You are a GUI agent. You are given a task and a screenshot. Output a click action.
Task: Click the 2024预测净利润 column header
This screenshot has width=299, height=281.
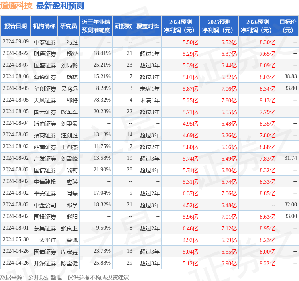[181, 26]
